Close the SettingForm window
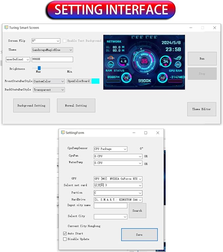Viewport: 223px width, 252px height. click(x=158, y=133)
